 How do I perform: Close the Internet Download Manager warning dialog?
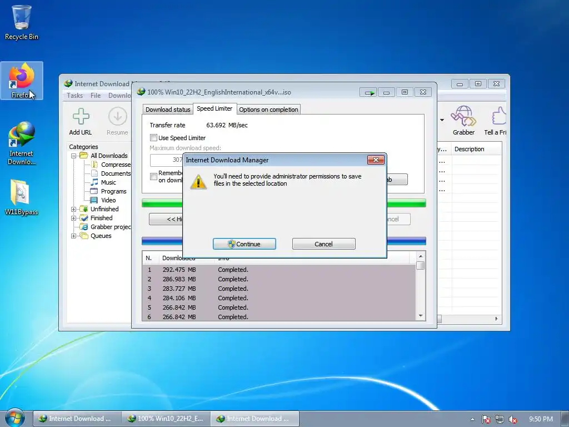click(x=376, y=160)
